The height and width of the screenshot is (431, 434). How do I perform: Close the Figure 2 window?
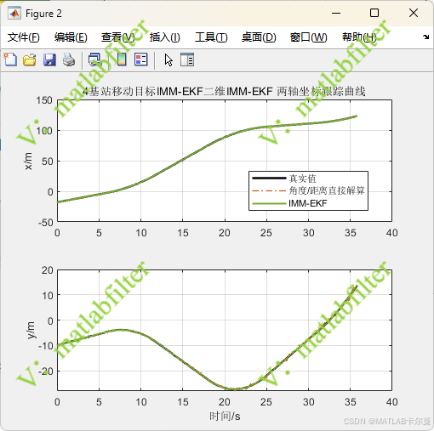tap(414, 13)
